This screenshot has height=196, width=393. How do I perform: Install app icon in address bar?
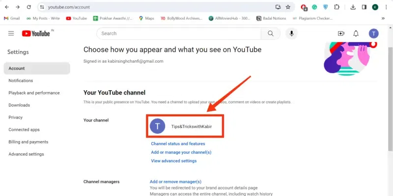click(278, 7)
